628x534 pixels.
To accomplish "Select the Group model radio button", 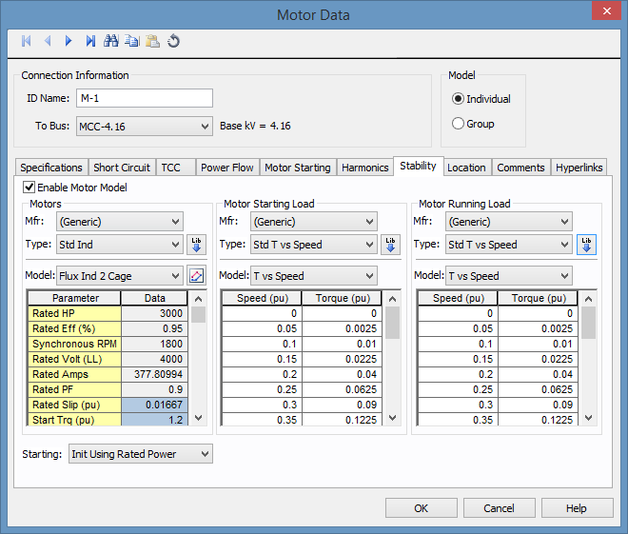I will [459, 124].
